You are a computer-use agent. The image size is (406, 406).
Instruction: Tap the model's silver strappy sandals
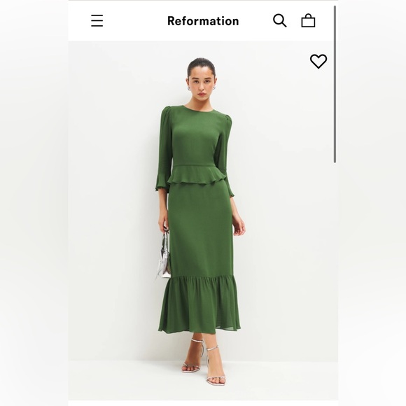coord(204,361)
